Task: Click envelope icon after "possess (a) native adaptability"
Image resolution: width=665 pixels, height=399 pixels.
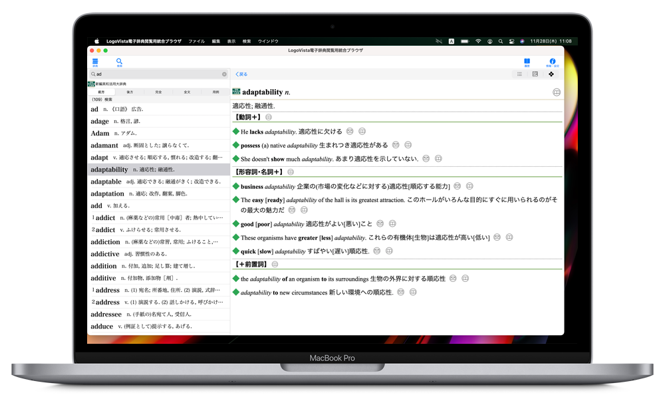Action: [x=396, y=145]
